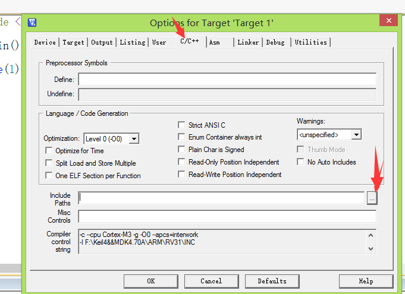Switch to the Target tab
405x294 pixels.
click(x=73, y=42)
